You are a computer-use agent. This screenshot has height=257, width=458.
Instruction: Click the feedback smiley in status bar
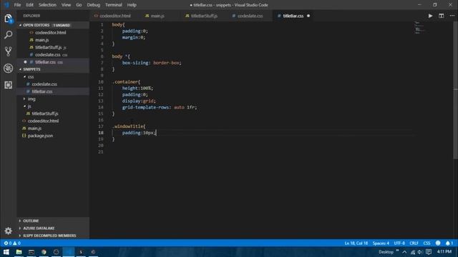[438, 243]
